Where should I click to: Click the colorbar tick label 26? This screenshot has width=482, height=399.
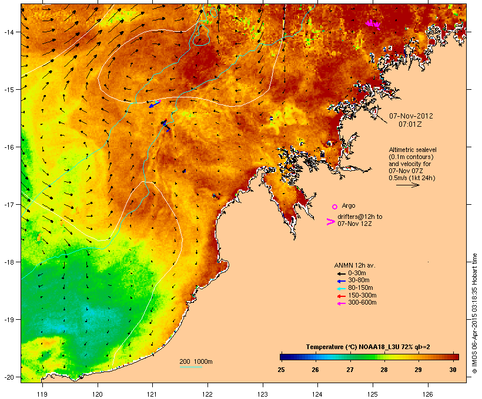tap(316, 370)
